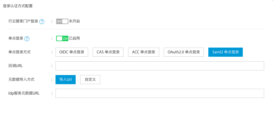Screen dimensions: 273x122
Task: Switch metadata import to 自定义
Action: tap(90, 79)
